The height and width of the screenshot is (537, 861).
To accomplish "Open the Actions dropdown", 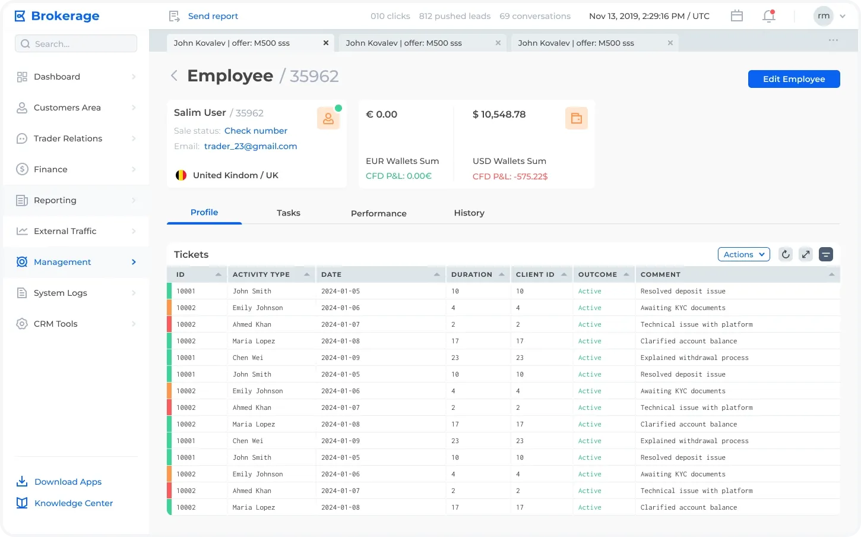I will tap(744, 254).
